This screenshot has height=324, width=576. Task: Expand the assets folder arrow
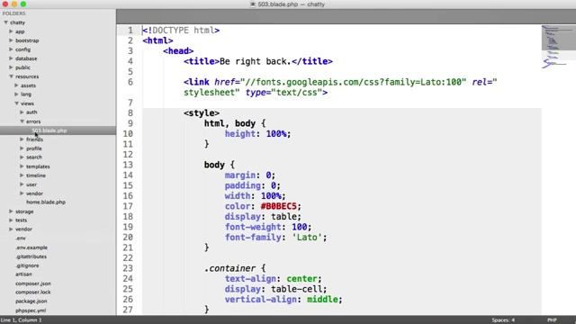pos(16,85)
